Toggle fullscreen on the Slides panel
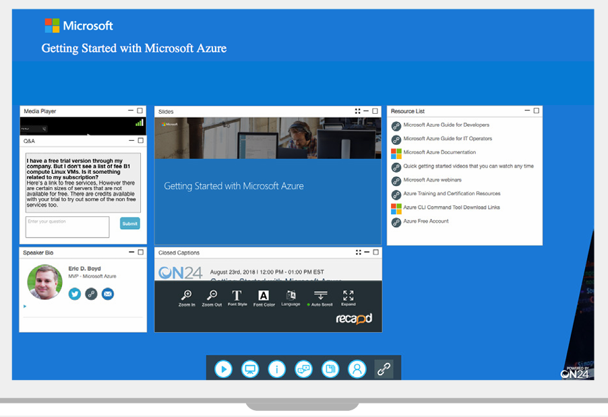This screenshot has width=608, height=417. pyautogui.click(x=358, y=111)
